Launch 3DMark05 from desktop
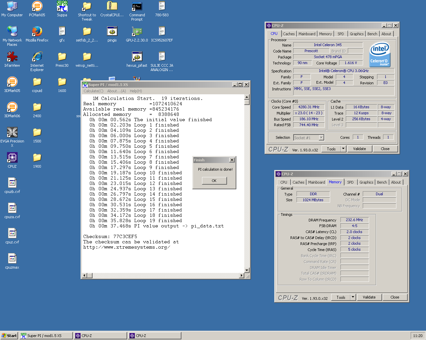The image size is (426, 340). click(x=12, y=84)
